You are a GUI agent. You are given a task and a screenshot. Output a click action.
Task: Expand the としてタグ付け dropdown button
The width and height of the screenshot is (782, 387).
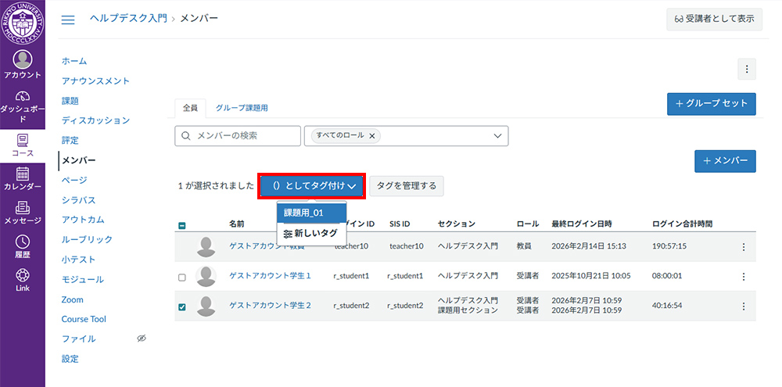point(312,186)
